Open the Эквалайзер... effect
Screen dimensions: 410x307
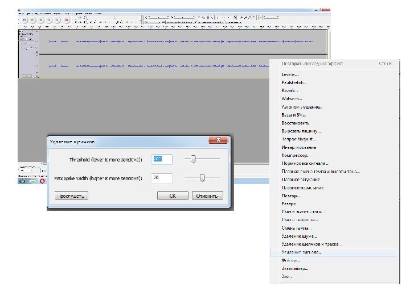[334, 268]
